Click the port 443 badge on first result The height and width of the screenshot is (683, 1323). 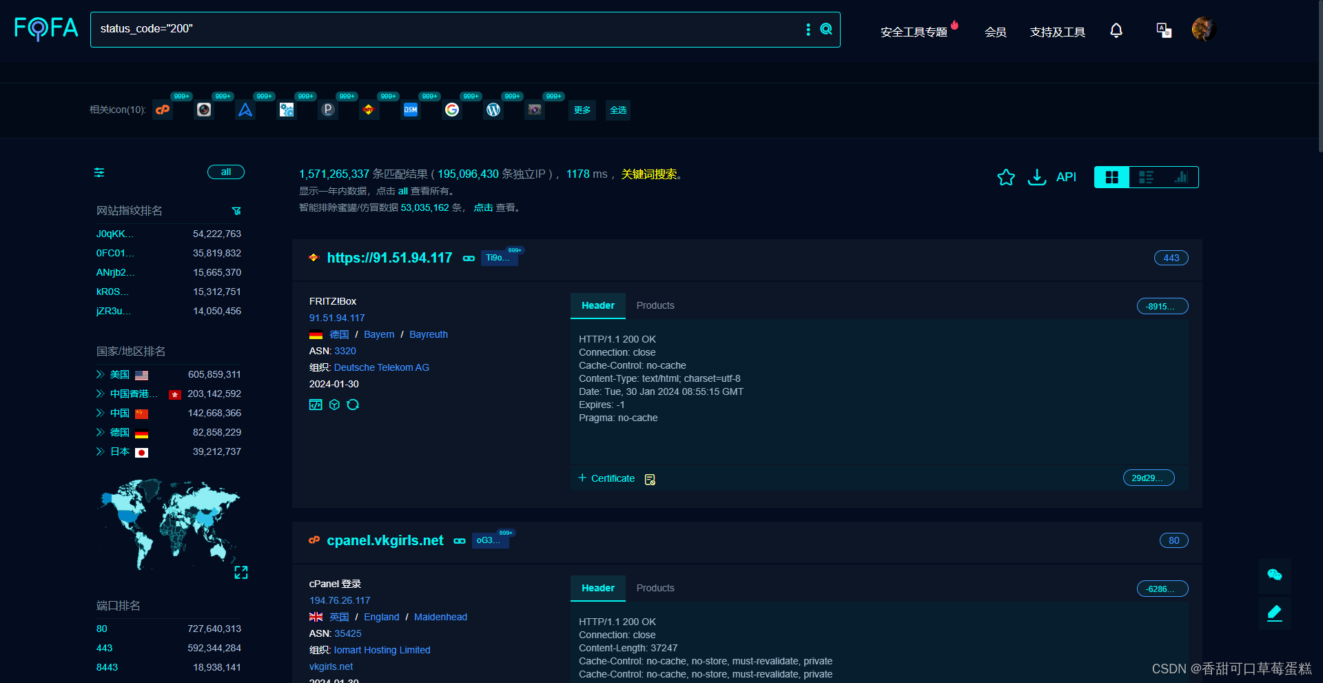pos(1171,258)
